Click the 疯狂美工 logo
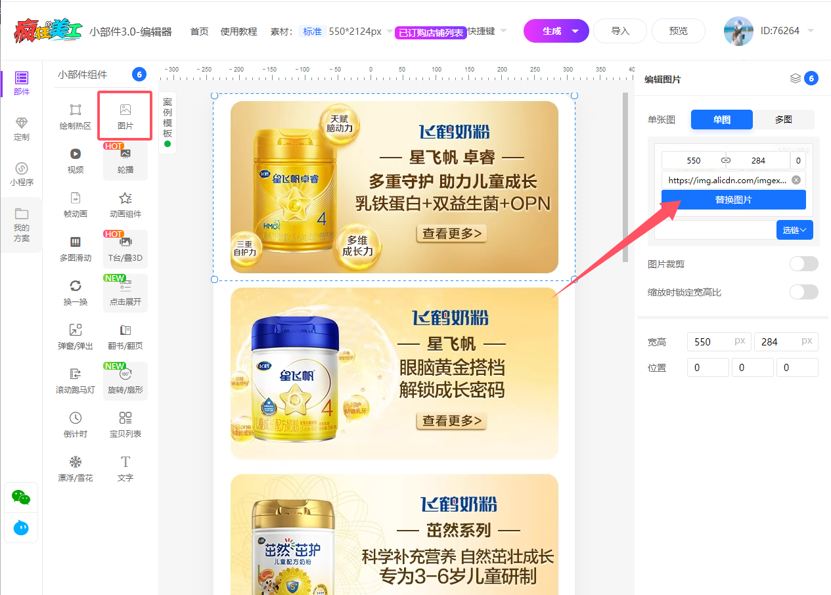831x595 pixels. click(48, 31)
